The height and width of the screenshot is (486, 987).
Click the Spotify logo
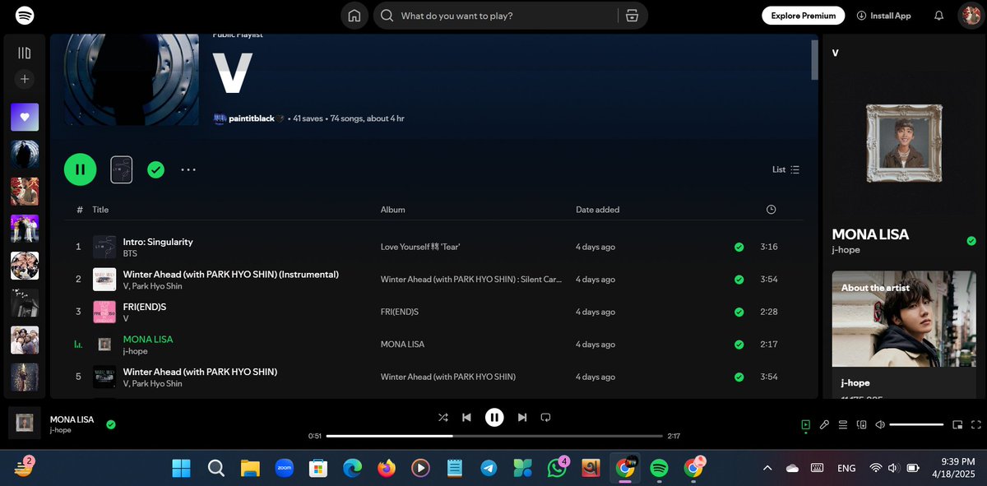pyautogui.click(x=25, y=16)
